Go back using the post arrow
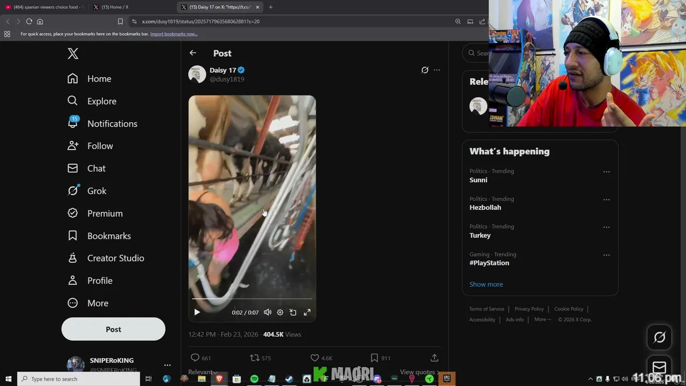The image size is (686, 386). point(193,53)
